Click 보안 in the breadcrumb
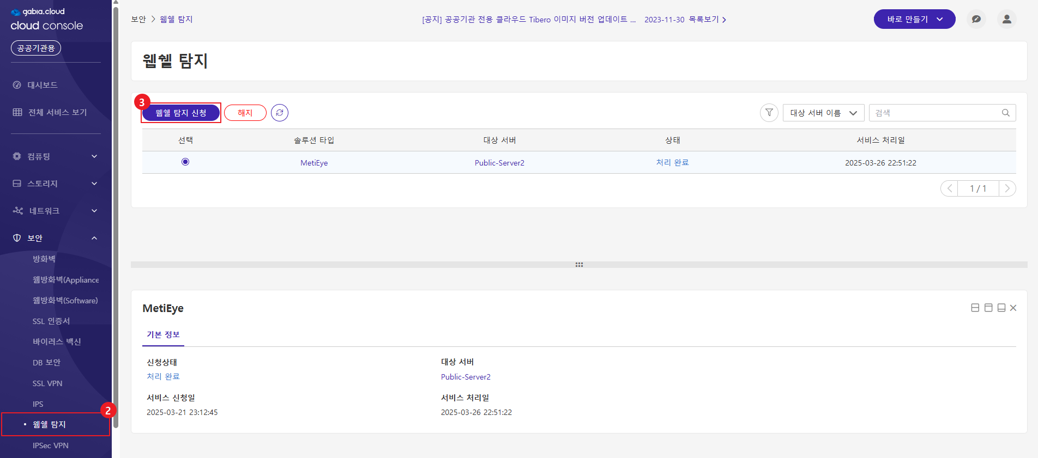Viewport: 1038px width, 458px height. (138, 19)
